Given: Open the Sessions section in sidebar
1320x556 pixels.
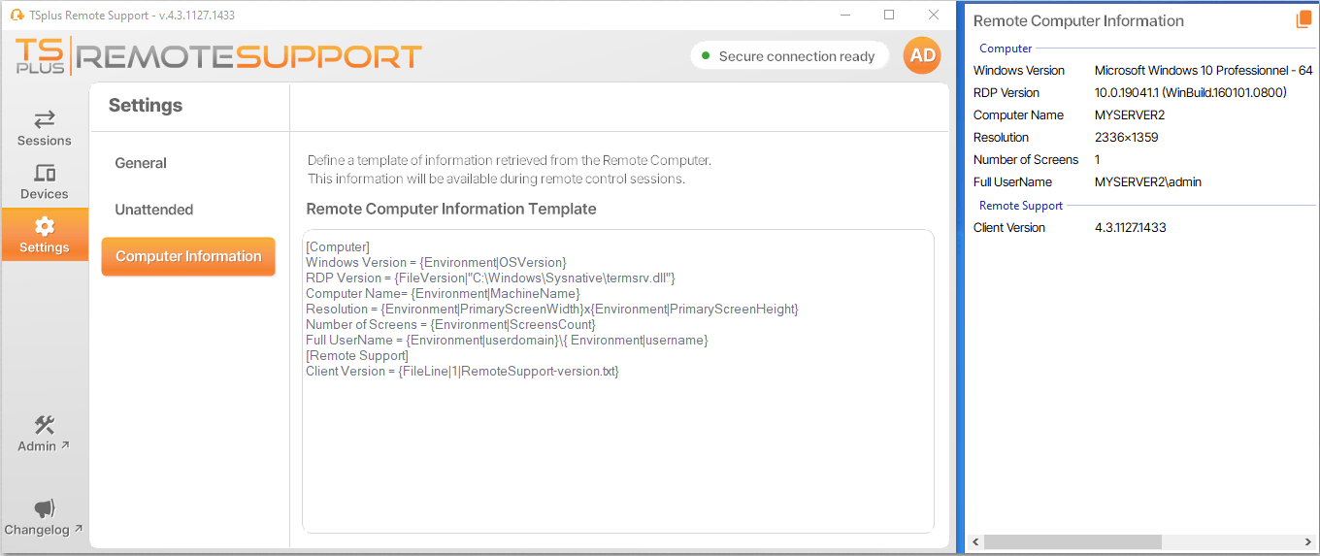Looking at the screenshot, I should click(45, 128).
